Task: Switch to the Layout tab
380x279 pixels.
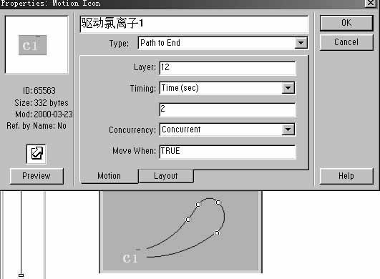Action: coord(166,176)
